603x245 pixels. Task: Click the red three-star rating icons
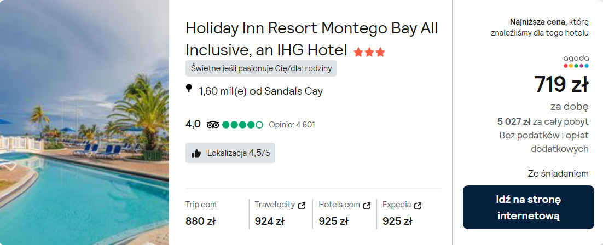pyautogui.click(x=369, y=52)
